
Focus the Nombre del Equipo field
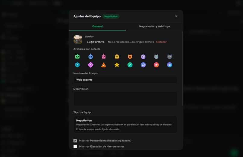(125, 80)
